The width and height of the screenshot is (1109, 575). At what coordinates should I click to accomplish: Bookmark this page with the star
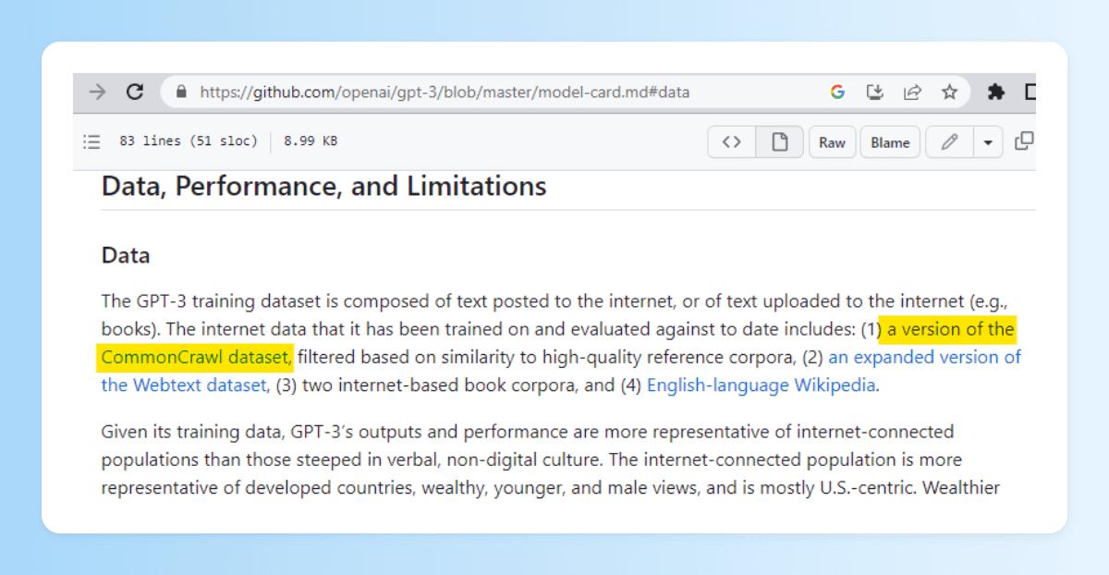[949, 92]
